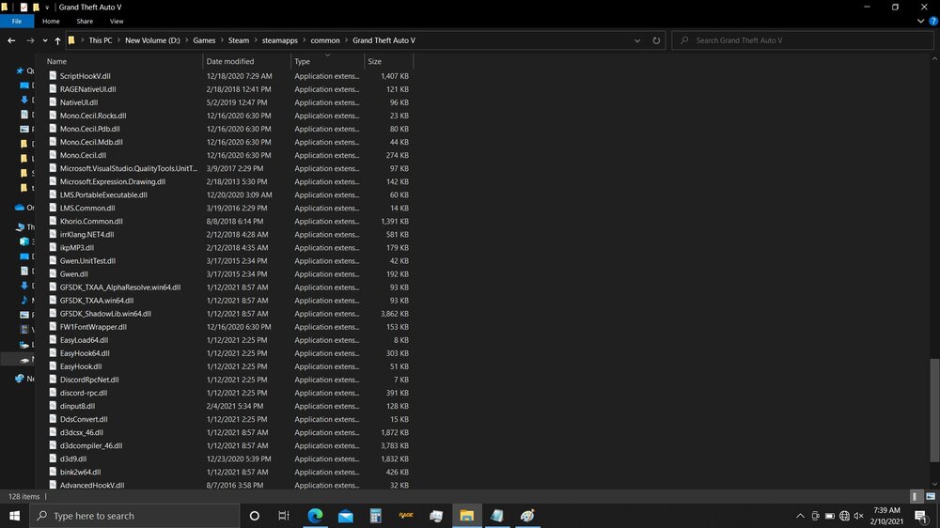Open the recent locations dropdown
Screen dimensions: 940x528
point(45,40)
